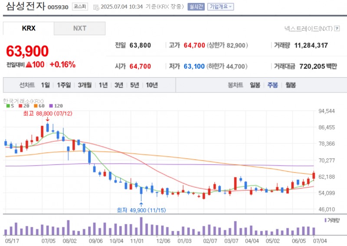Select the 일봉 daily candle chart
This screenshot has height=246, width=347.
(x=255, y=85)
